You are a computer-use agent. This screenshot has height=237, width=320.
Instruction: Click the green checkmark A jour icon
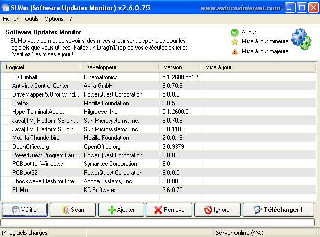pyautogui.click(x=234, y=32)
